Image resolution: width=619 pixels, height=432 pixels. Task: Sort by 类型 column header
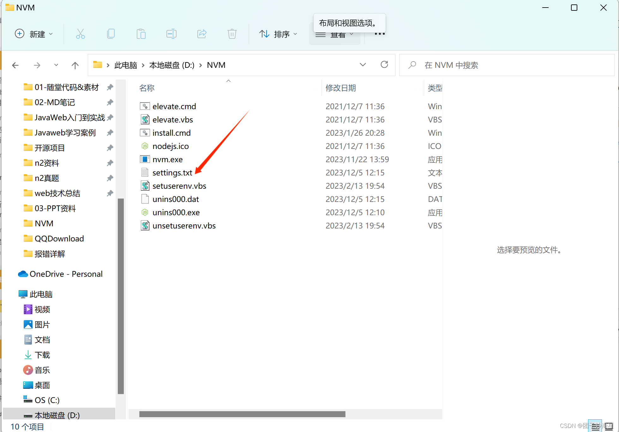pos(435,88)
